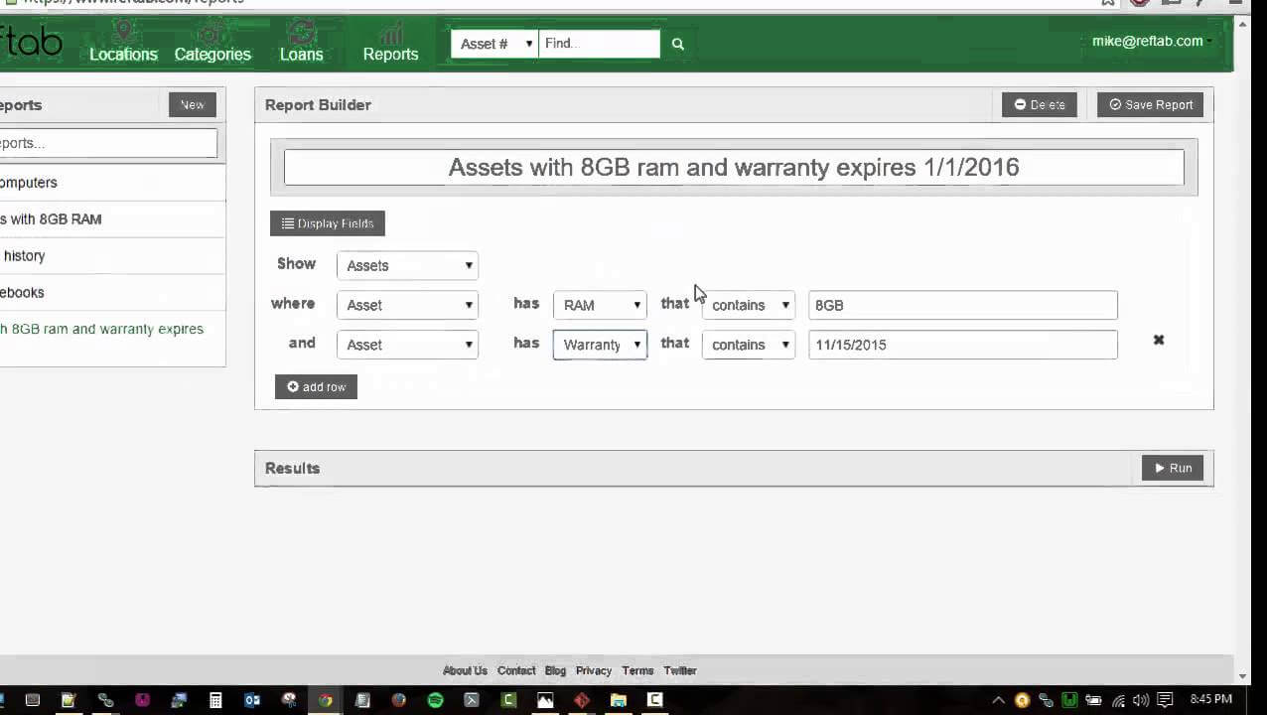Select the 'with 8GB RAM' saved report
This screenshot has height=715, width=1267.
[x=112, y=219]
